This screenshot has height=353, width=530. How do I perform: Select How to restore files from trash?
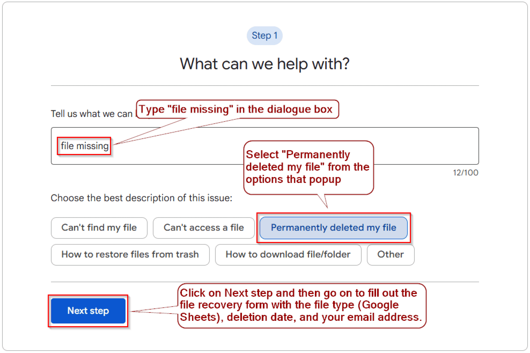pos(130,254)
